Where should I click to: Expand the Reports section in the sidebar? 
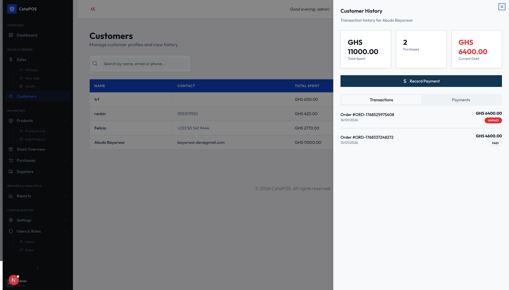point(65,196)
